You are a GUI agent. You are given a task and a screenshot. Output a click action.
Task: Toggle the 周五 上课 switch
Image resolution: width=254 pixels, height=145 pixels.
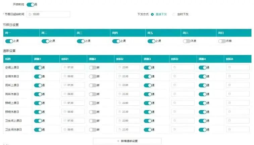pos(151,41)
